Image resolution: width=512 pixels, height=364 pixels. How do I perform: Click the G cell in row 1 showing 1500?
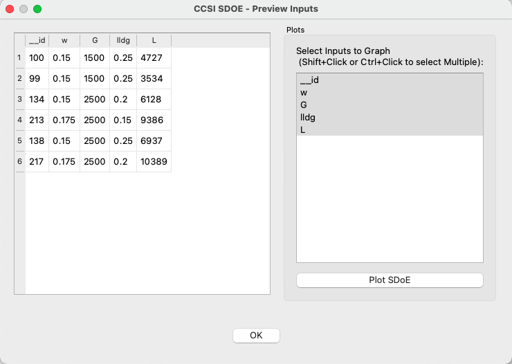coord(95,57)
